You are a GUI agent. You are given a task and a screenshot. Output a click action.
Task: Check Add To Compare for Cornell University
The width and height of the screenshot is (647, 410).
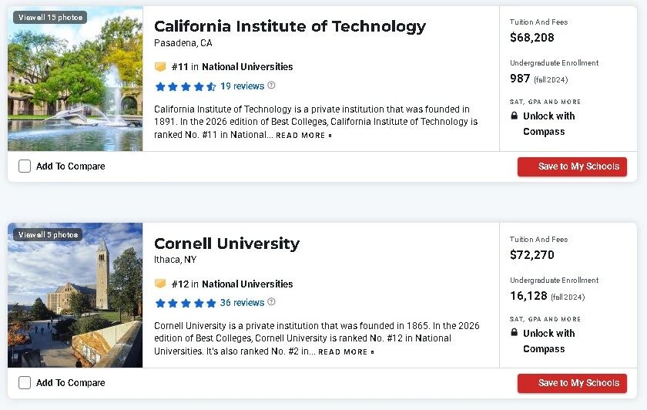(25, 382)
